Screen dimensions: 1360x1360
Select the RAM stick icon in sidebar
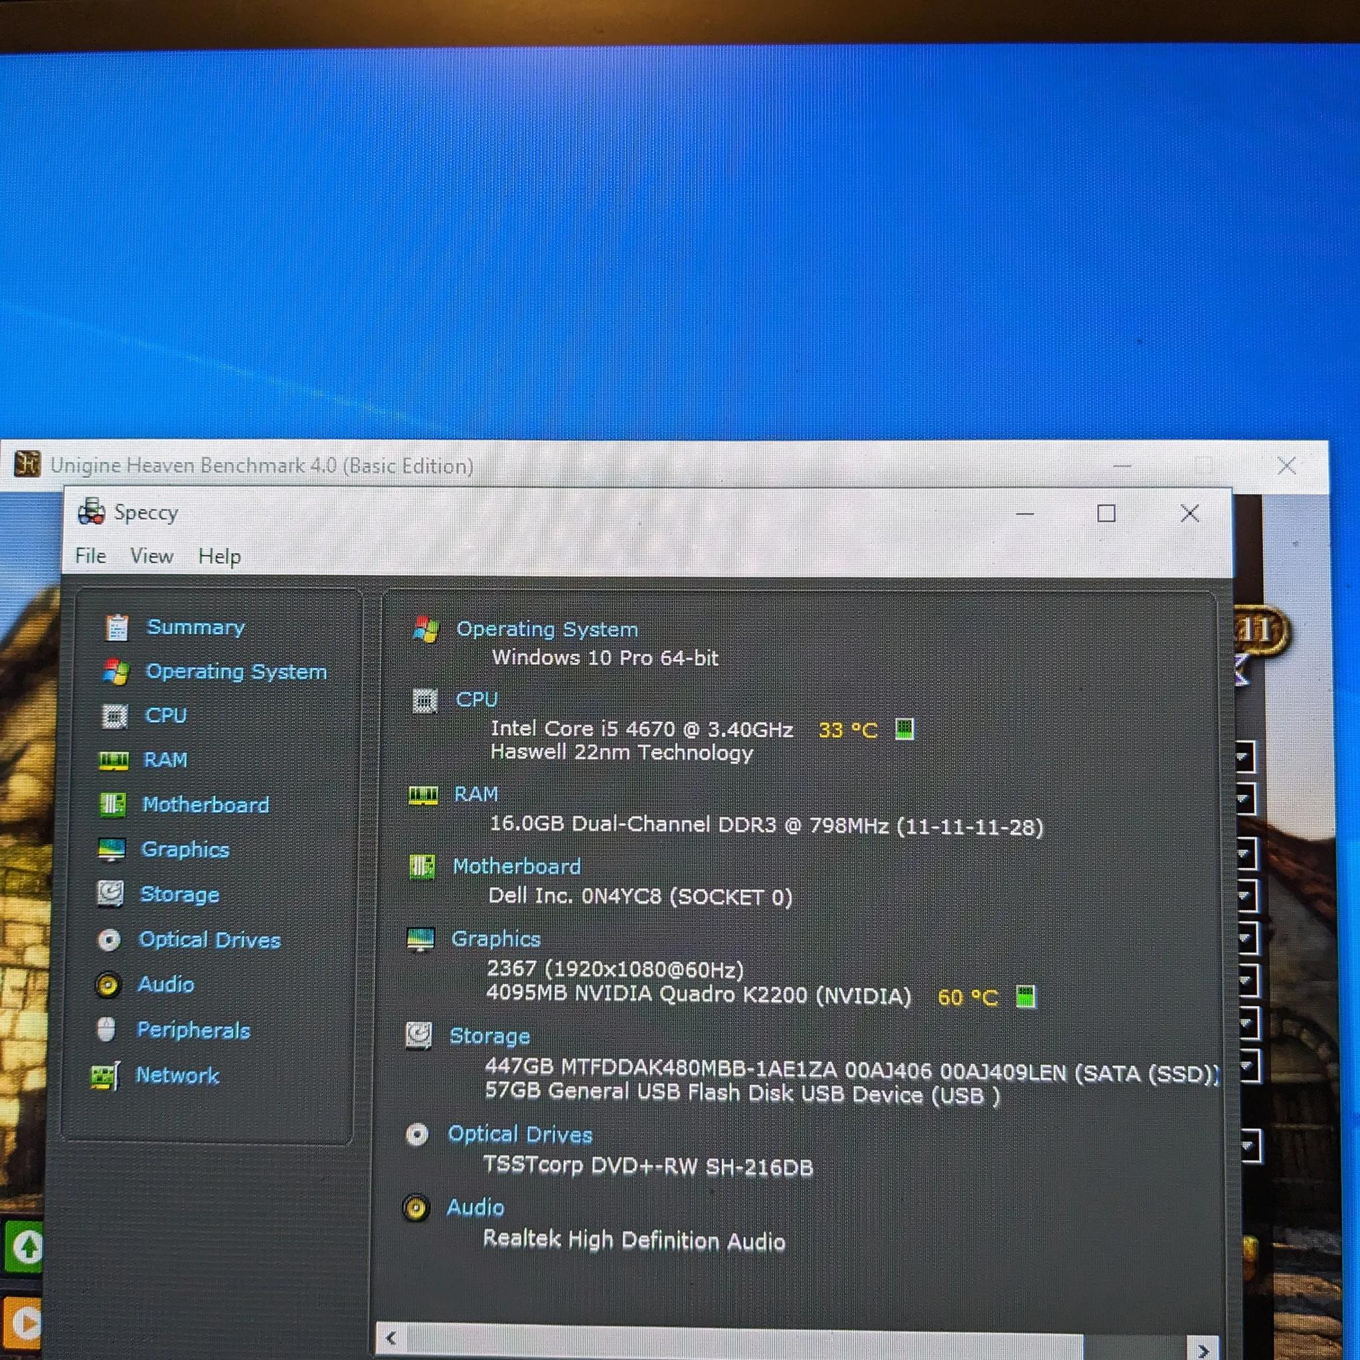click(114, 761)
